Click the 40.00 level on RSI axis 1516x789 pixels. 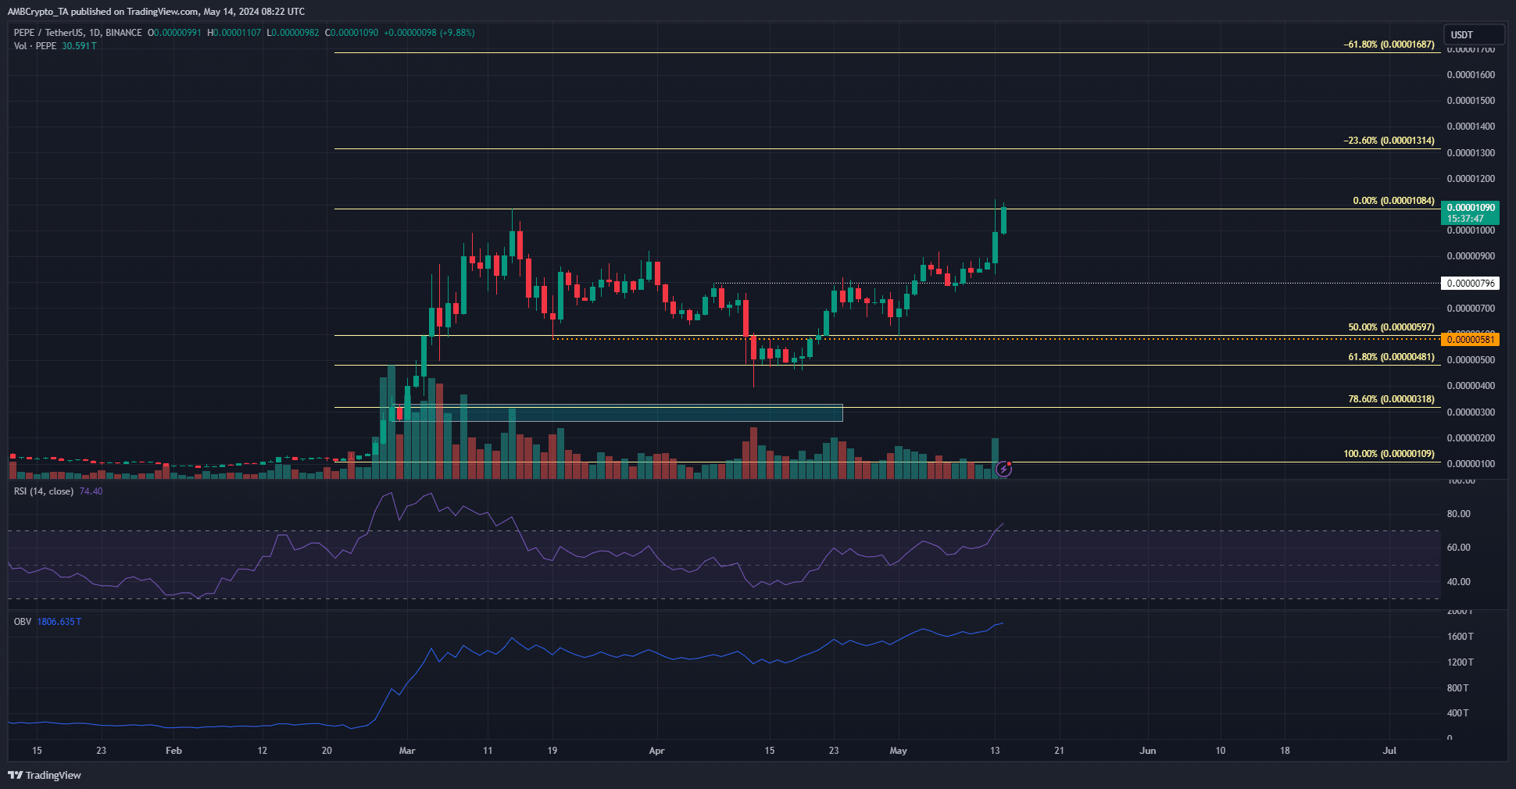(1459, 582)
